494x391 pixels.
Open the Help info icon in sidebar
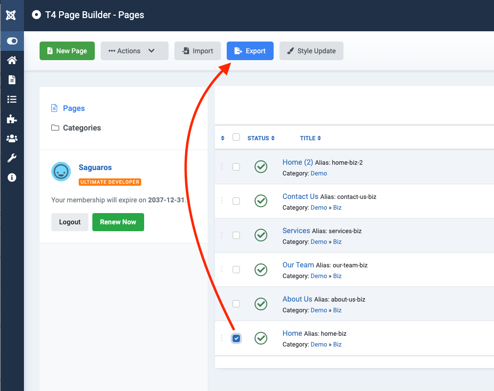12,177
